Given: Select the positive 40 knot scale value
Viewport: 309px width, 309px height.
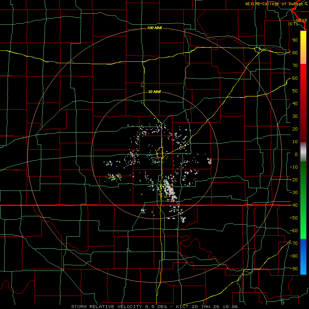Looking at the screenshot, I should tap(295, 103).
